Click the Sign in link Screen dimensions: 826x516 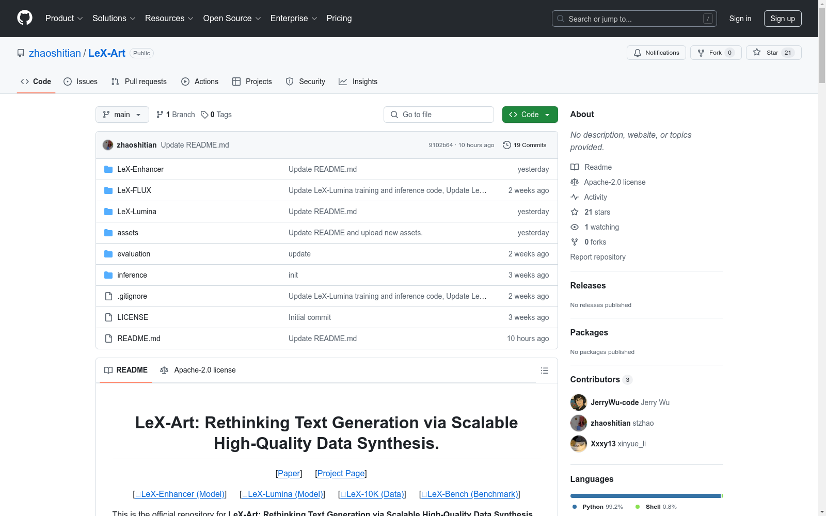[x=740, y=19]
